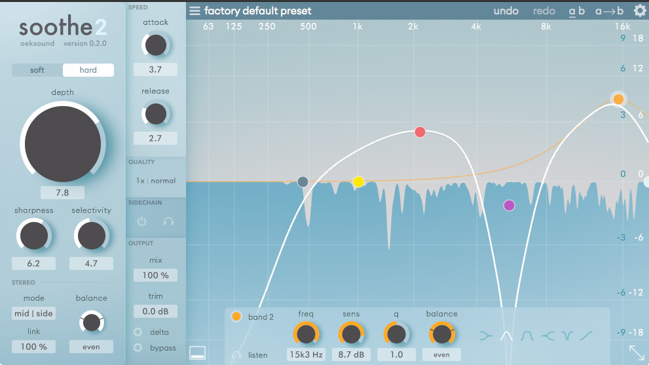The height and width of the screenshot is (365, 649).
Task: Click the depth knob
Action: pyautogui.click(x=63, y=144)
